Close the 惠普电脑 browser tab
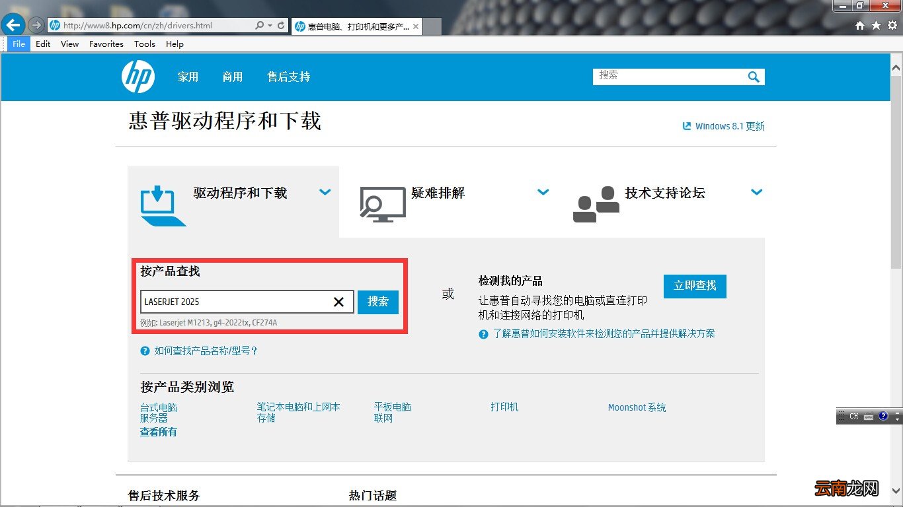 (416, 26)
